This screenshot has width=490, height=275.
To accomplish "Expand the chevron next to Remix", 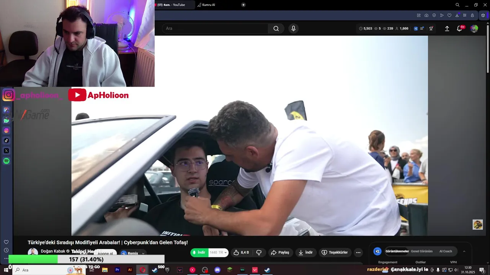I will 143,253.
